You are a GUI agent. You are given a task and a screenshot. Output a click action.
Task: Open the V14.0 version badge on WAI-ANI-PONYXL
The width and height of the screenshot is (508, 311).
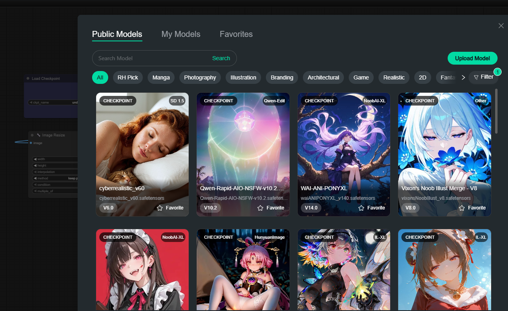(311, 208)
